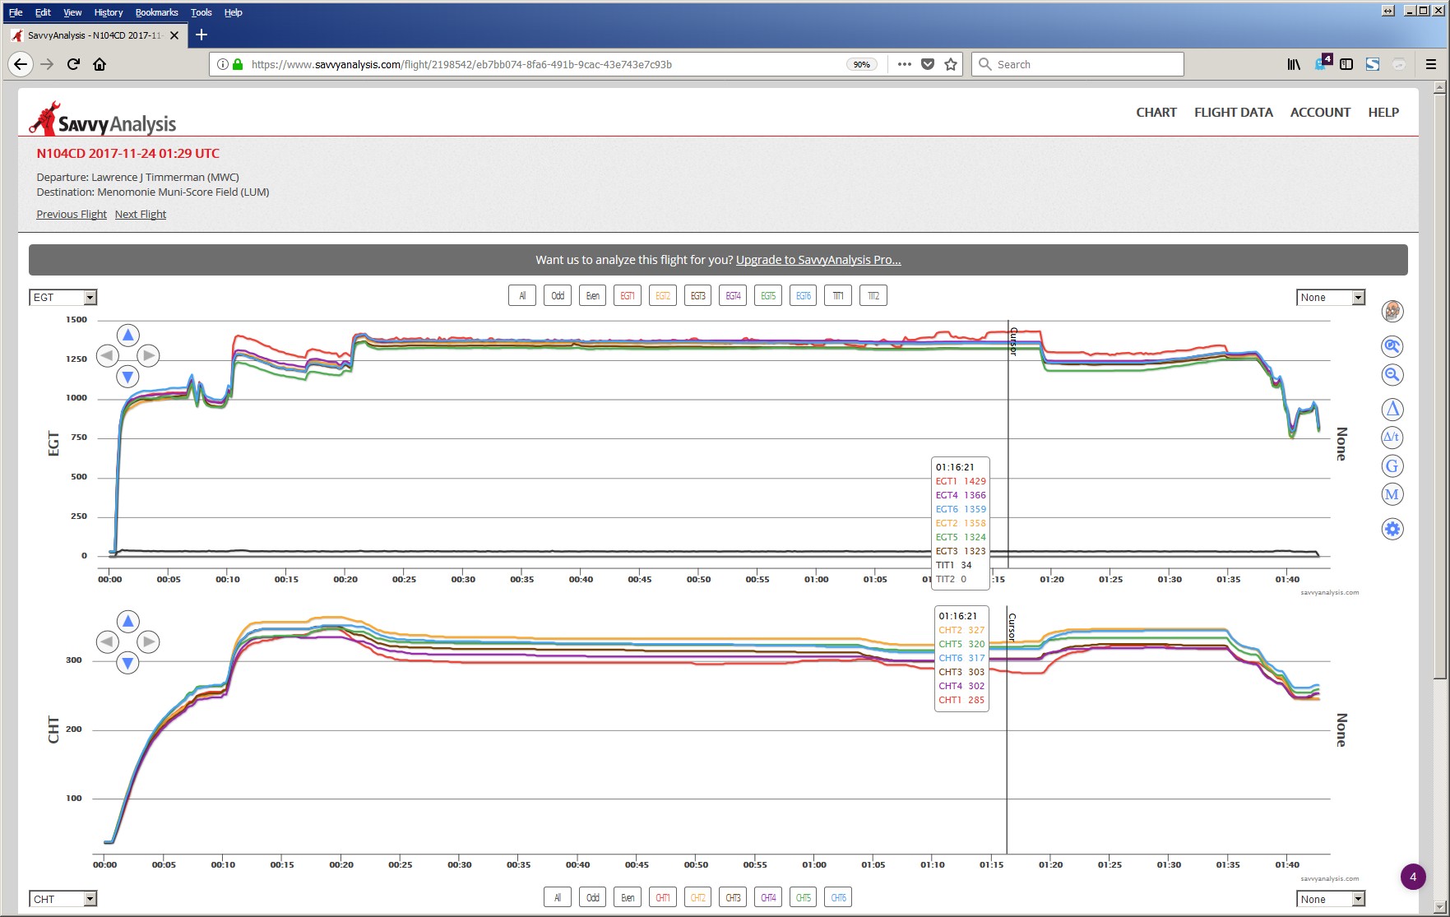The height and width of the screenshot is (917, 1450).
Task: Open top chart secondary None dropdown
Action: click(x=1331, y=298)
